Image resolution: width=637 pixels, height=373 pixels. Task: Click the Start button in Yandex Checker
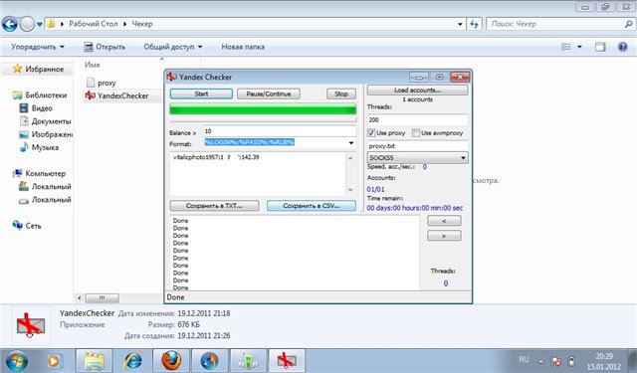pos(201,93)
